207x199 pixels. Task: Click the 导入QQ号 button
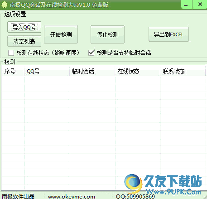coord(24,27)
